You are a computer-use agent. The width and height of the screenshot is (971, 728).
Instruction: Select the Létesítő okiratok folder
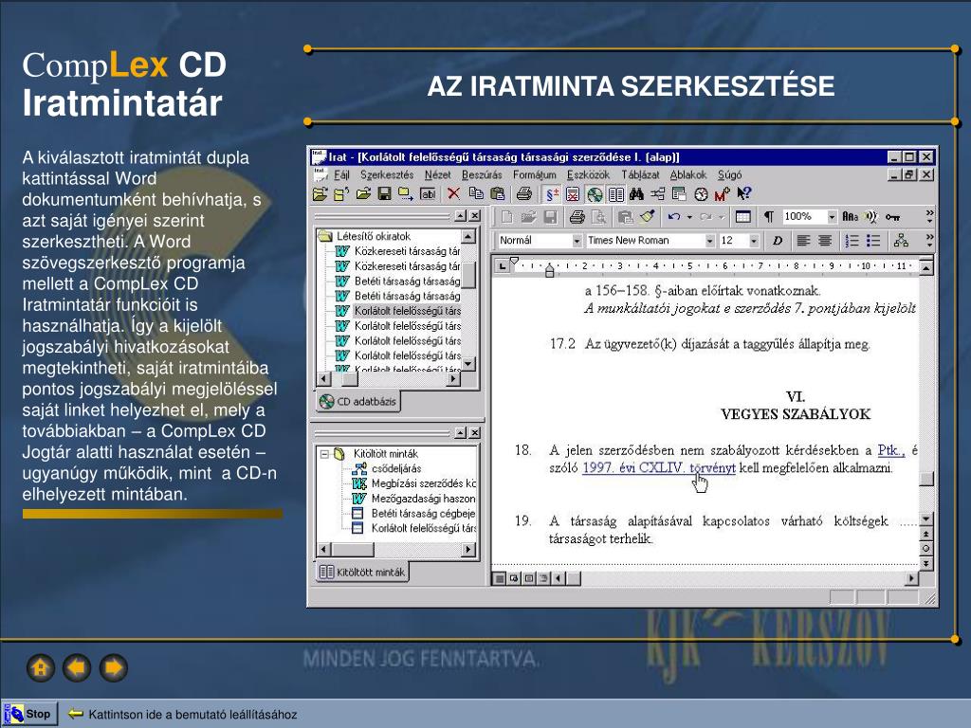374,236
